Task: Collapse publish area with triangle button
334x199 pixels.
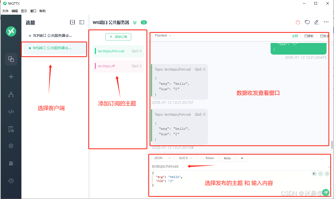Action: point(242,158)
